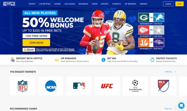Open the live chat bubble icon

pyautogui.click(x=181, y=105)
